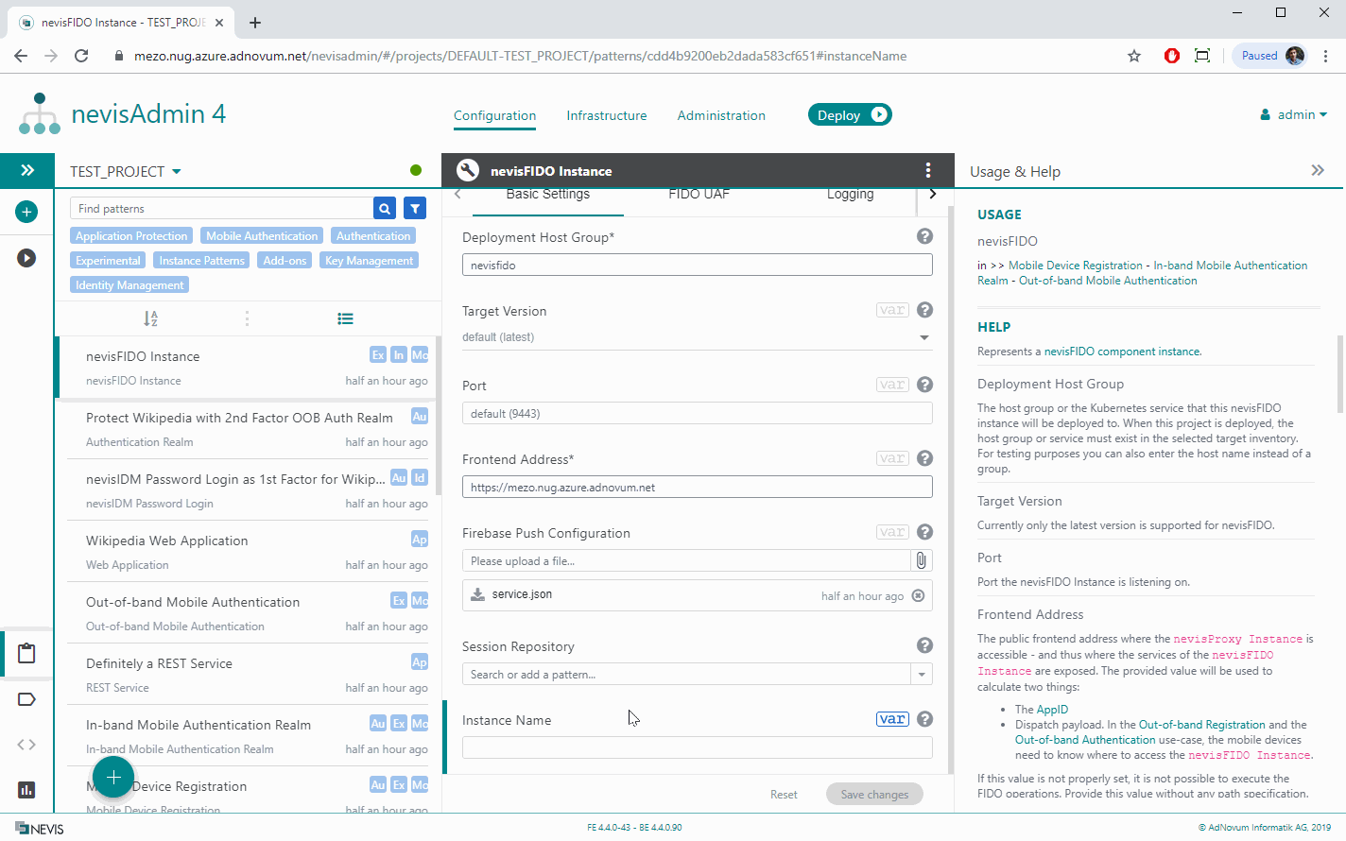Switch to the Basic Settings tab
This screenshot has width=1346, height=841.
tap(547, 195)
